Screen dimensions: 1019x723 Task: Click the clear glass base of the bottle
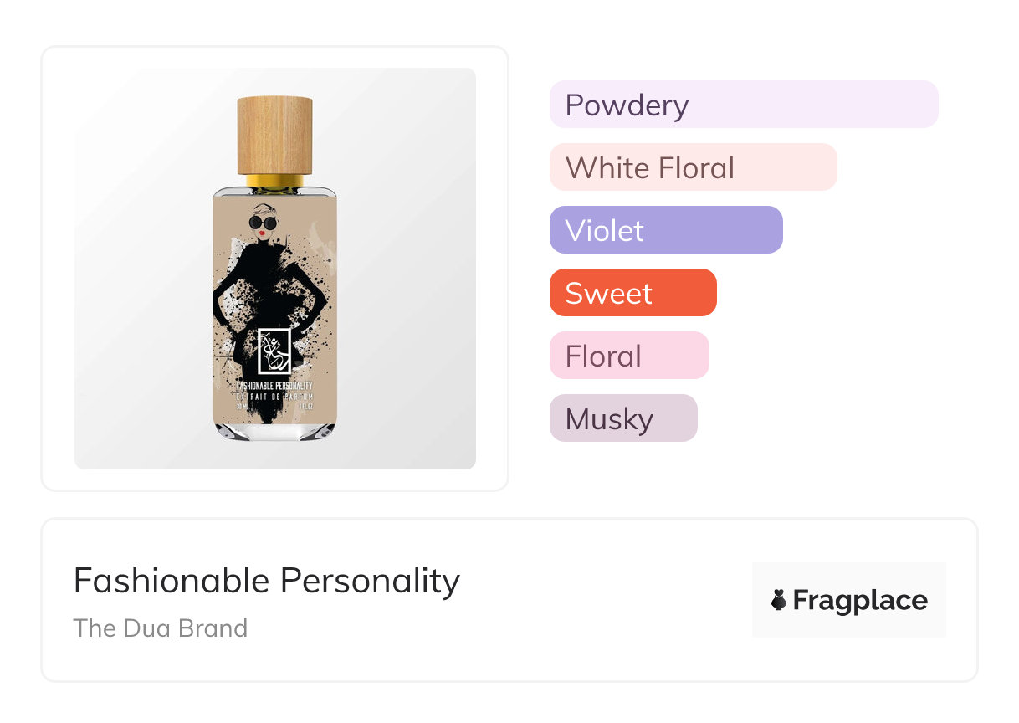[x=274, y=431]
